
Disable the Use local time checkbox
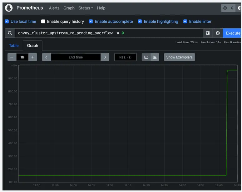(x=7, y=22)
